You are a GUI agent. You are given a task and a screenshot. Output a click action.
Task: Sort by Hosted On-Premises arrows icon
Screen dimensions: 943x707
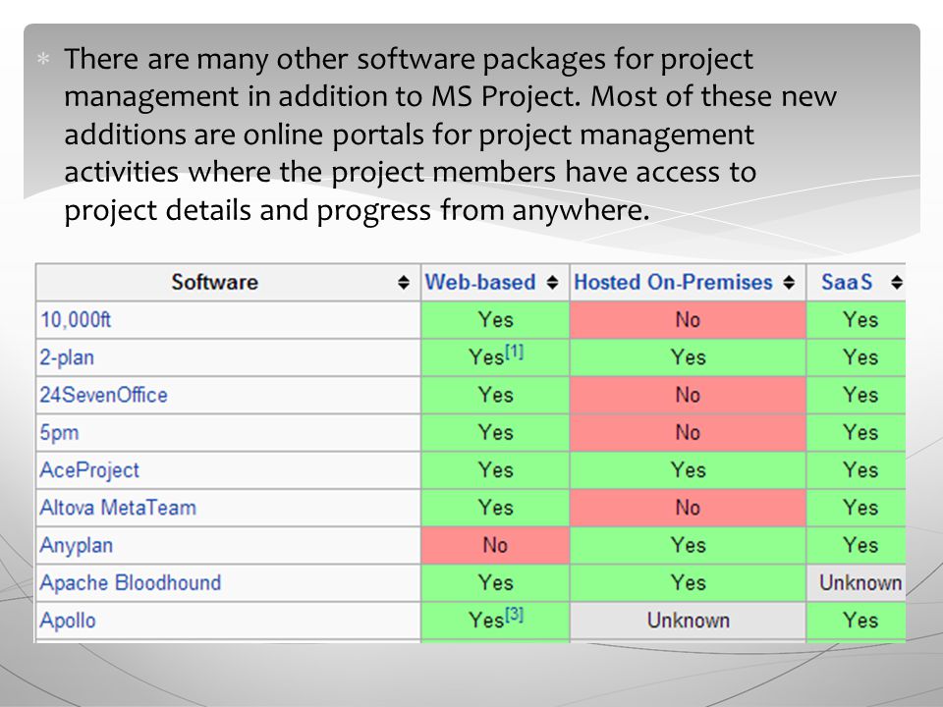(789, 282)
